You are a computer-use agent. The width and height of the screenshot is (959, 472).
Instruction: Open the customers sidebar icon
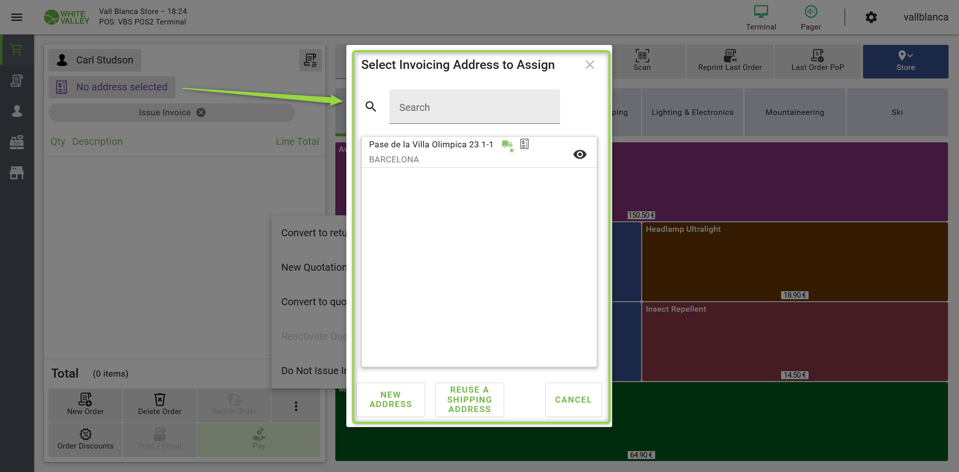pyautogui.click(x=16, y=111)
